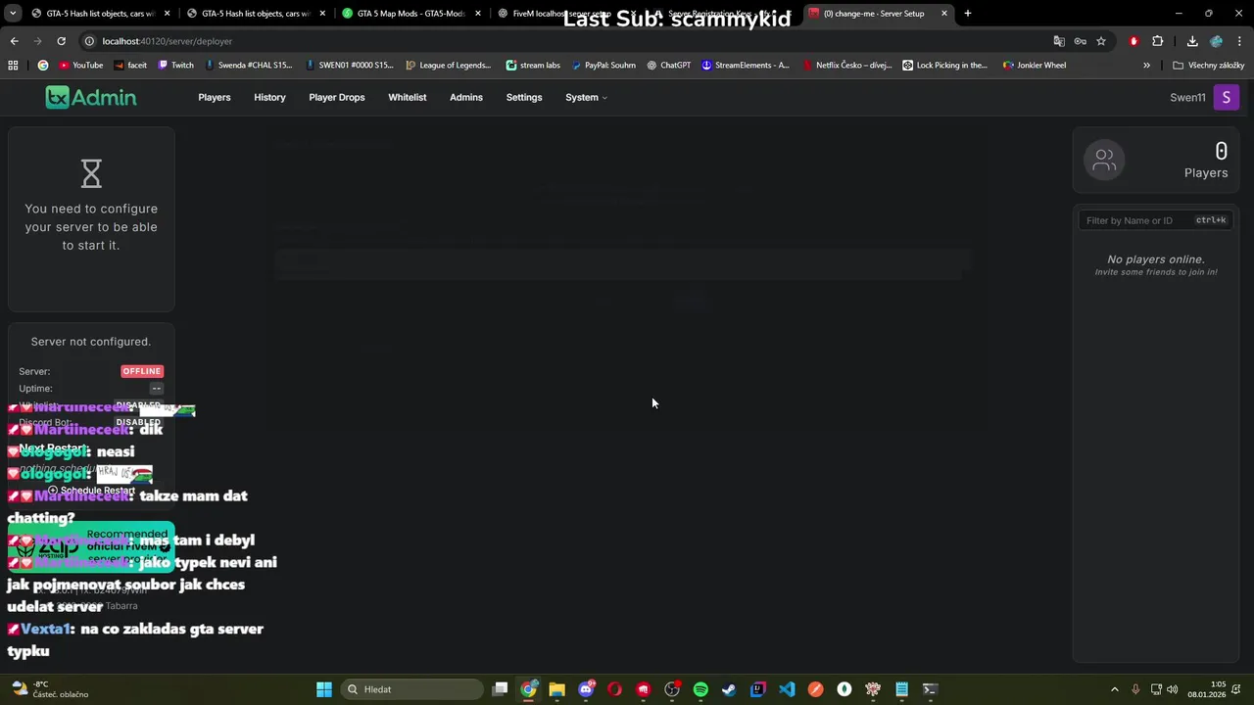Image resolution: width=1254 pixels, height=705 pixels.
Task: Open the PayPal: Souhrn bookmark
Action: pos(603,66)
